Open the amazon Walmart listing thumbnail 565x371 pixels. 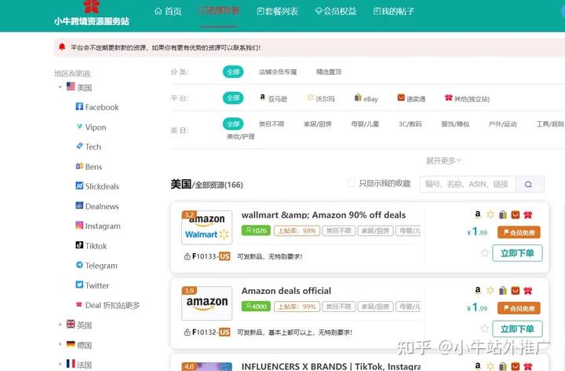pyautogui.click(x=207, y=227)
